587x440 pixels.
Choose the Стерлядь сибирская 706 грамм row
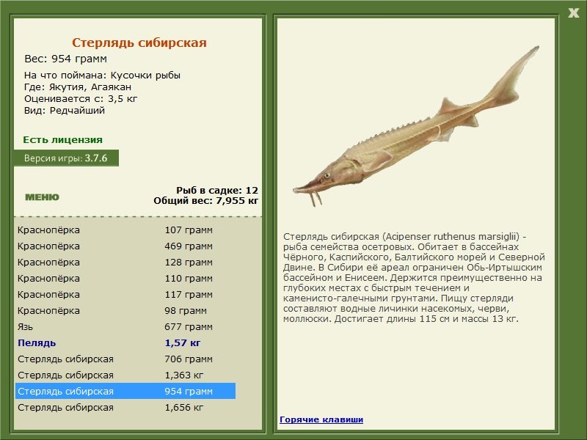125,359
